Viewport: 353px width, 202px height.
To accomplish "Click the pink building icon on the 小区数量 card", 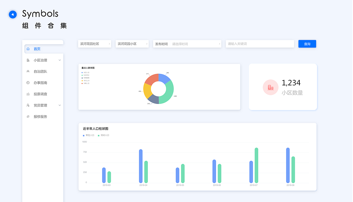I will coord(271,87).
